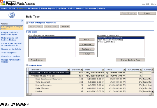Image resolution: width=157 pixels, height=108 pixels.
Task: Click the View All button
Action: pos(65,26)
